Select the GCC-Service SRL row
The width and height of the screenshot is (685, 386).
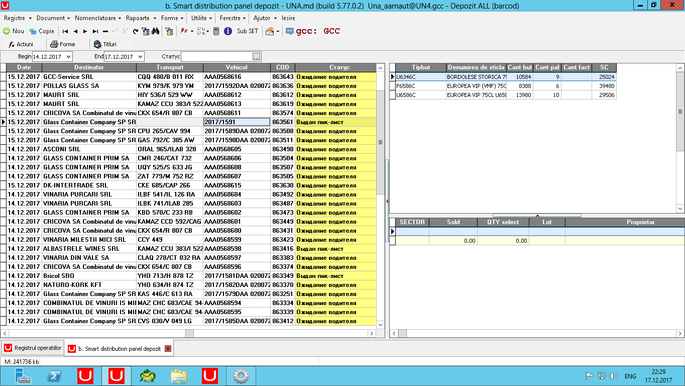[192, 77]
